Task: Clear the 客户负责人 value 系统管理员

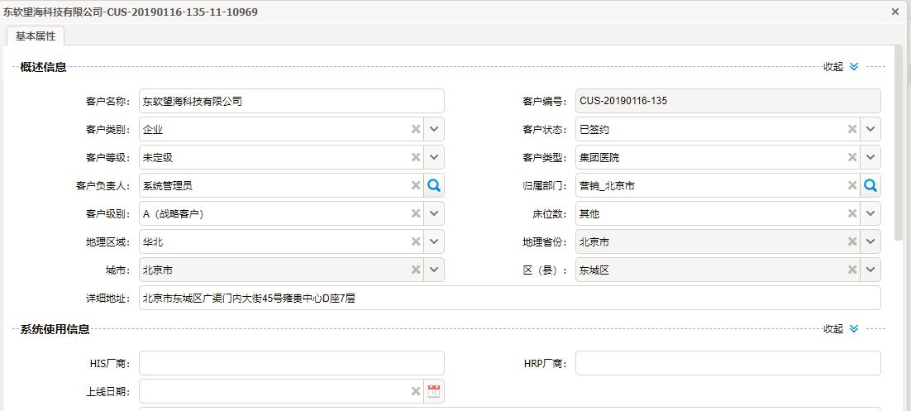Action: [x=416, y=185]
